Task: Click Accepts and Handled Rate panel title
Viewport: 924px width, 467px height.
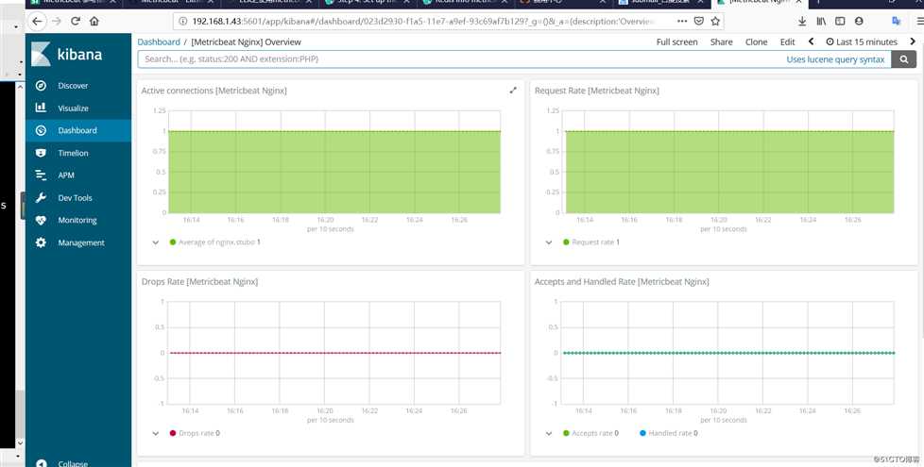Action: point(622,282)
